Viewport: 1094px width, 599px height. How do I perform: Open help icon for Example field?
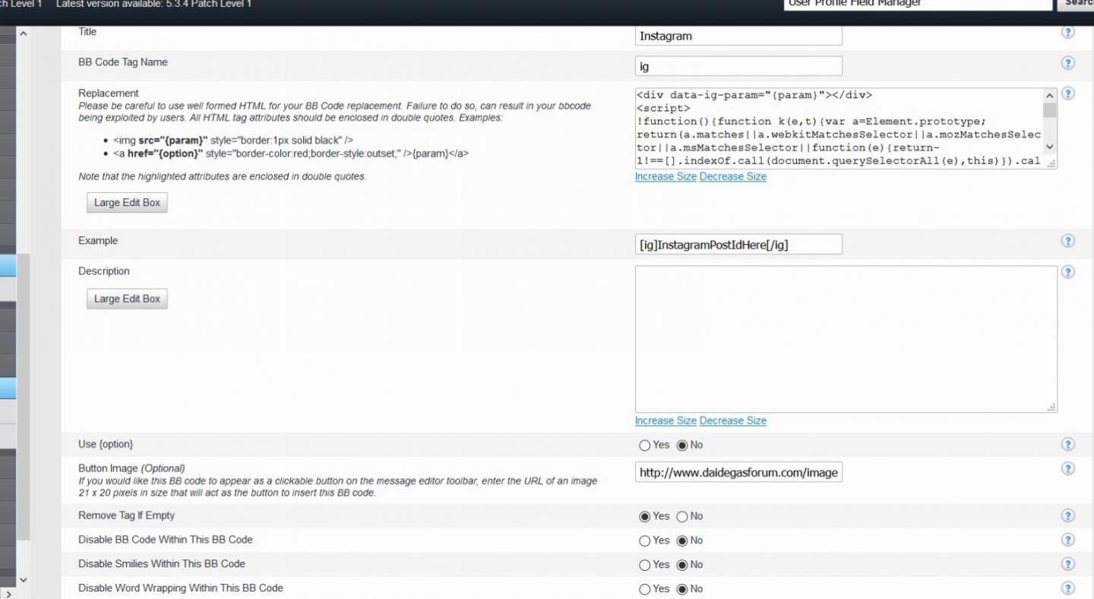[1067, 241]
